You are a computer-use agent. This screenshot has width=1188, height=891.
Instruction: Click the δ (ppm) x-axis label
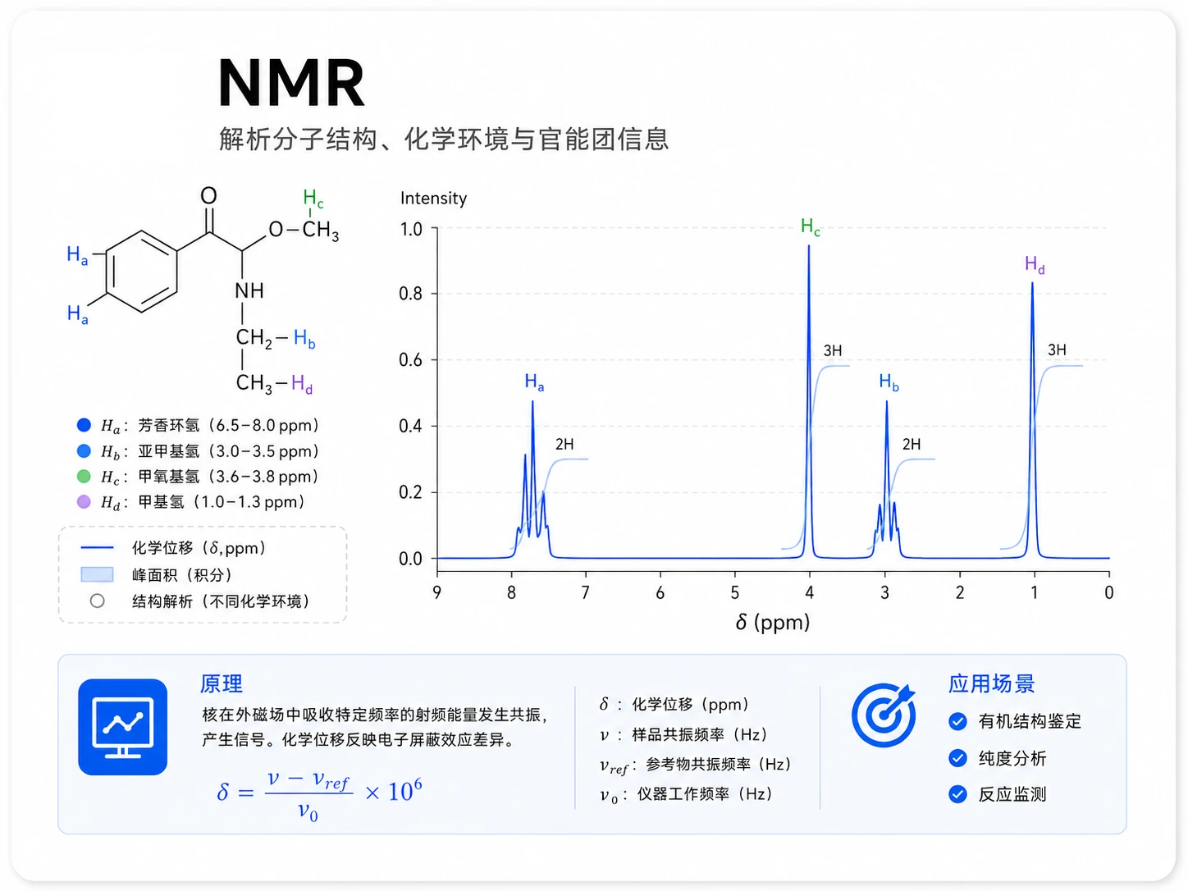(772, 622)
